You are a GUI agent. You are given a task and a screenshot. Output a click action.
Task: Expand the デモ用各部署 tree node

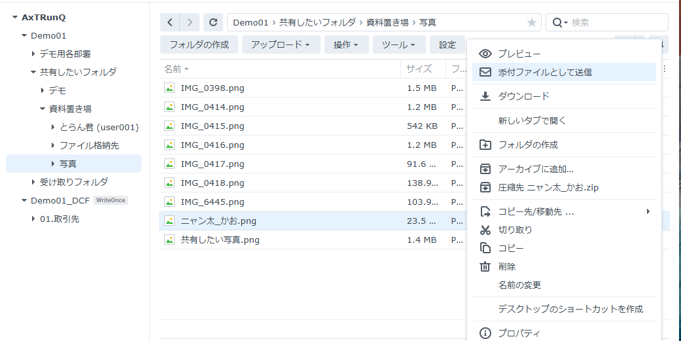[33, 54]
